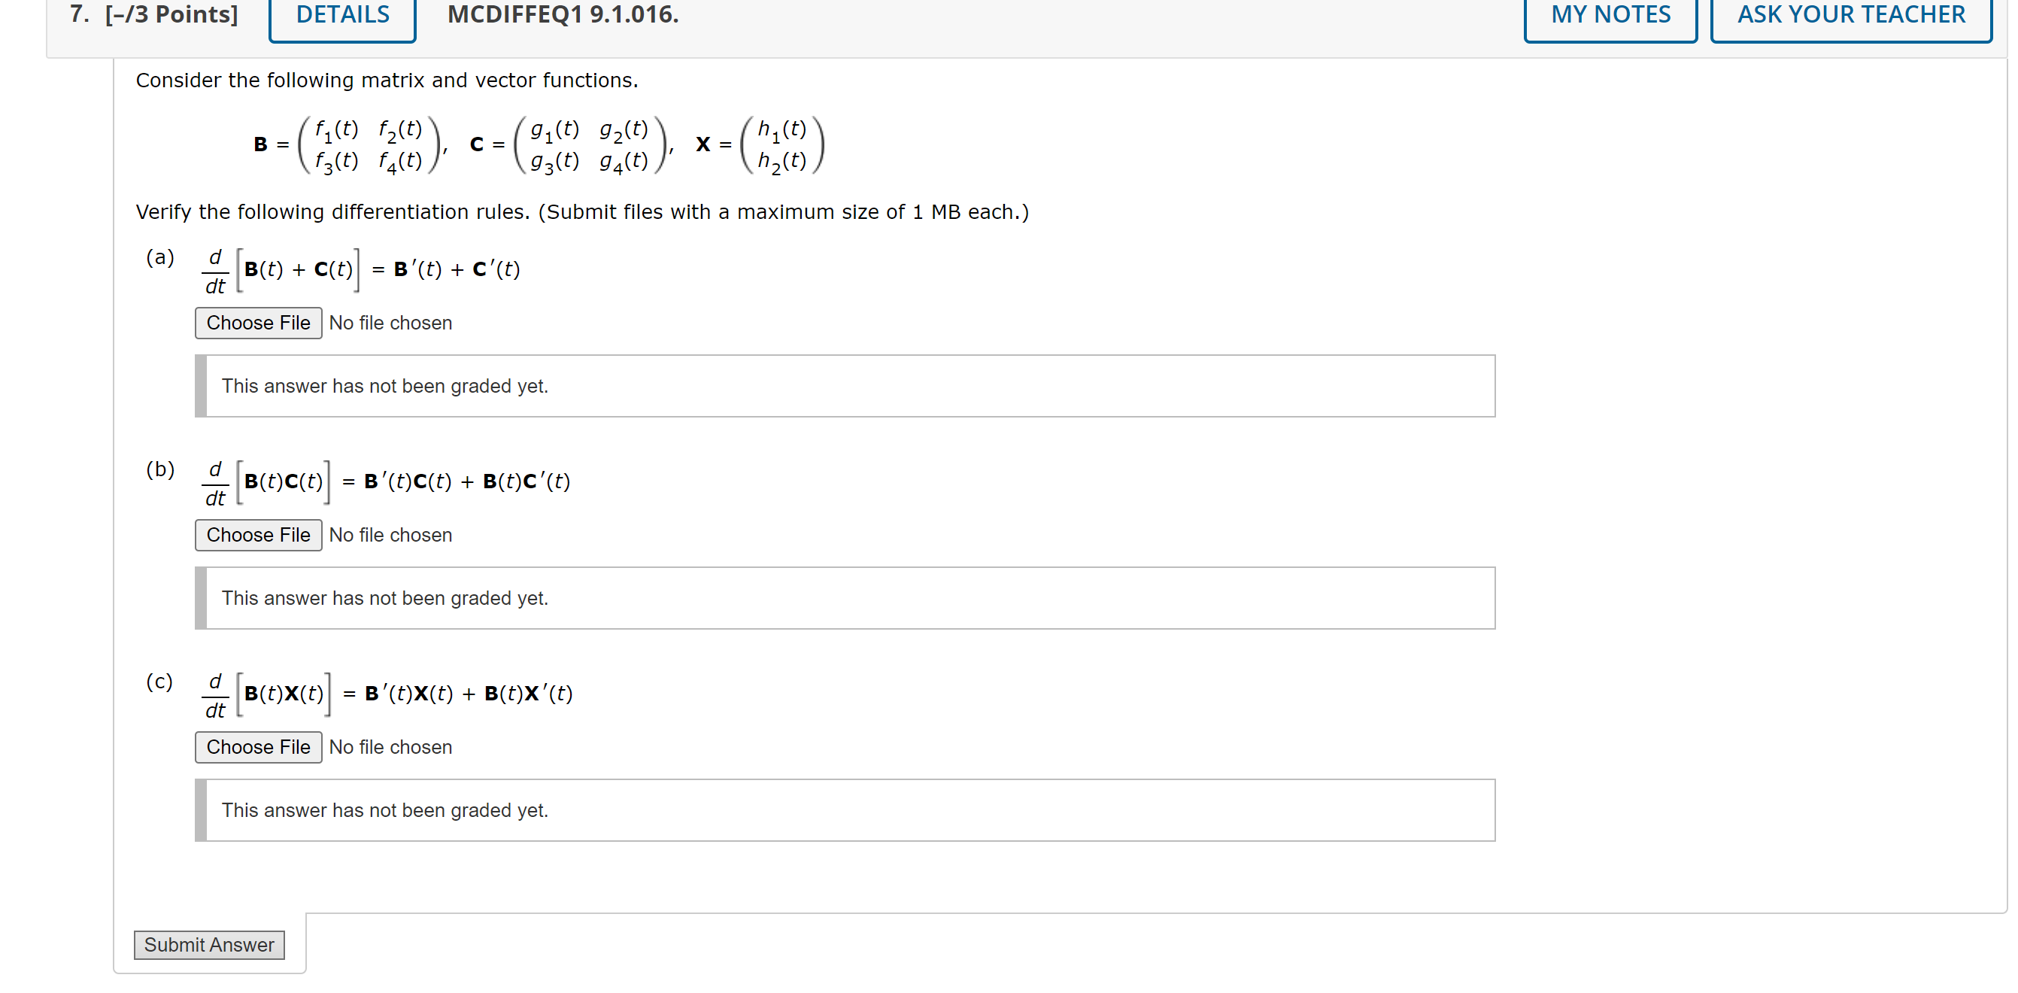
Task: Click Choose File for part (c)
Action: click(258, 747)
